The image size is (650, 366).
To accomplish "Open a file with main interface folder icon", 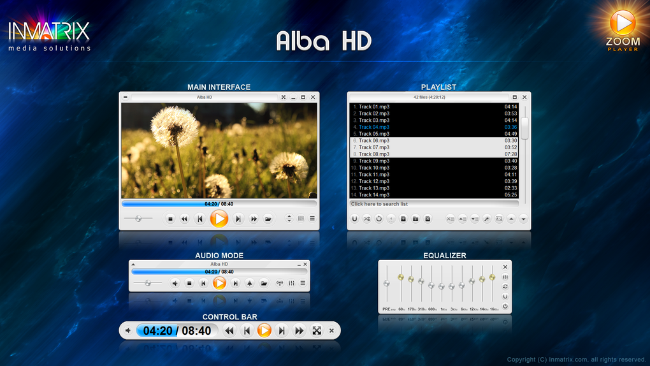I will pos(268,219).
